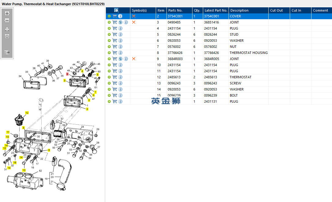Select the THERMOSTAT HOUSING description cell

click(248, 53)
